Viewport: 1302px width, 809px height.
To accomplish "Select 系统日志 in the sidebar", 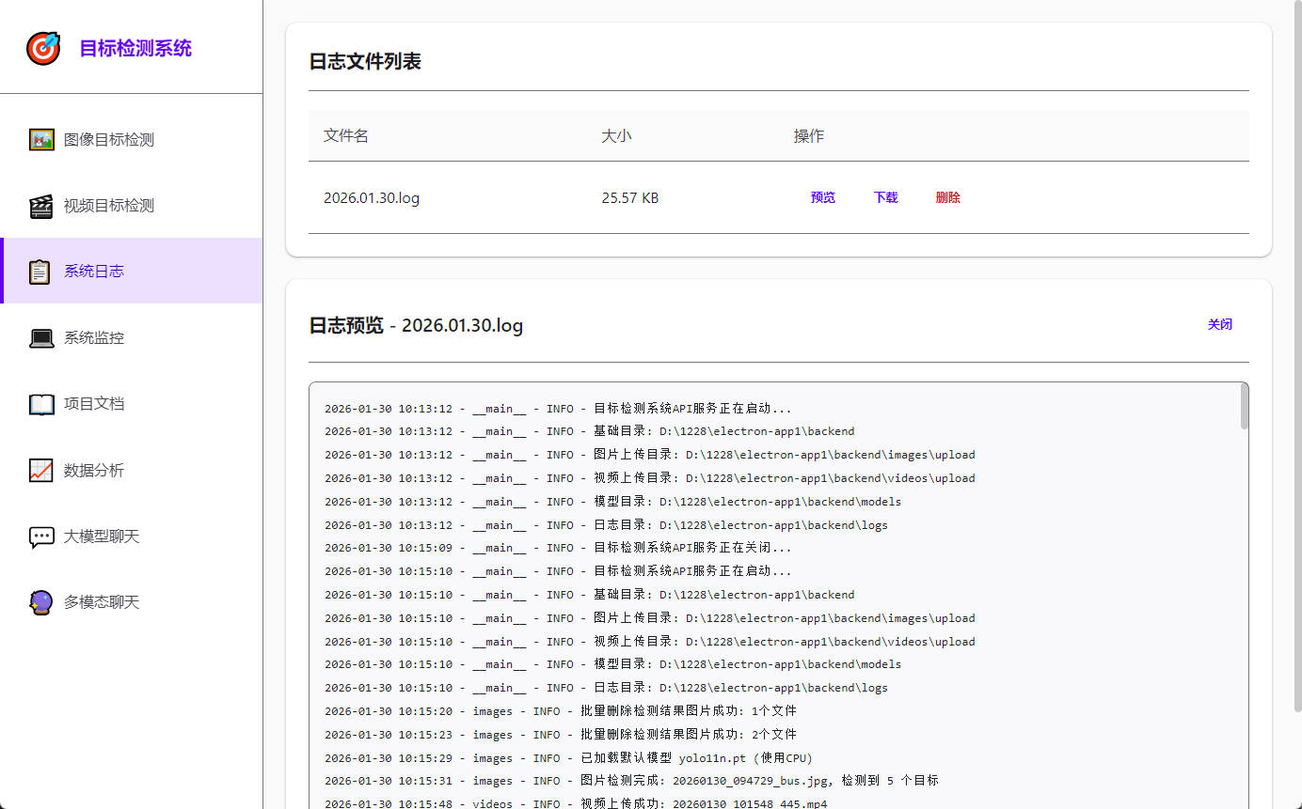I will pos(131,271).
